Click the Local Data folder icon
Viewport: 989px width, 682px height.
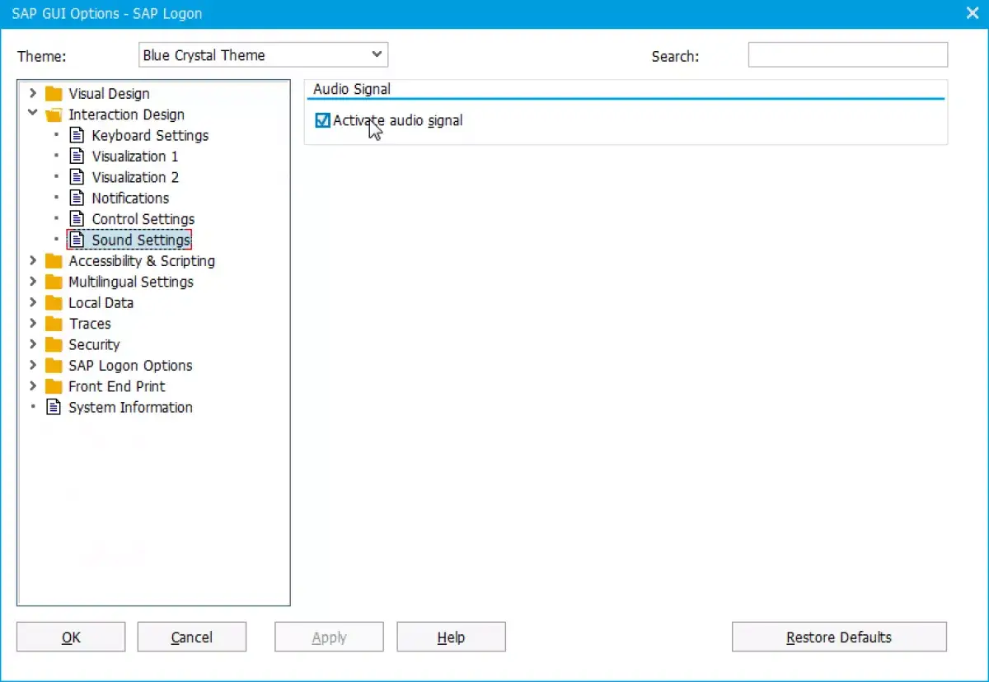pos(54,303)
